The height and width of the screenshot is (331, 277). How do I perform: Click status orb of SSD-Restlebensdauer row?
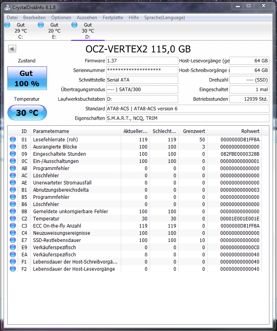(x=13, y=240)
